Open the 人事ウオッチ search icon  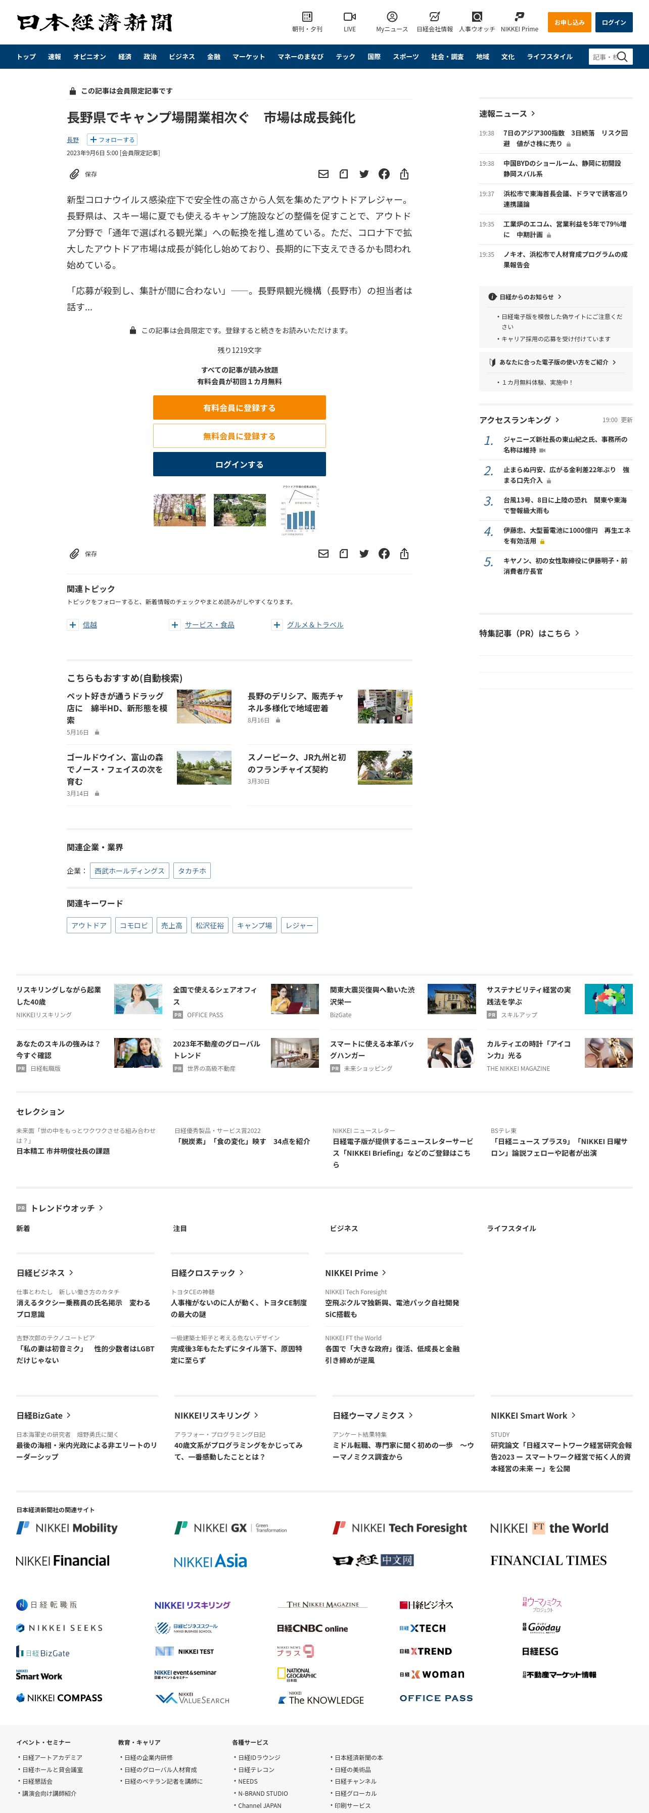click(477, 16)
